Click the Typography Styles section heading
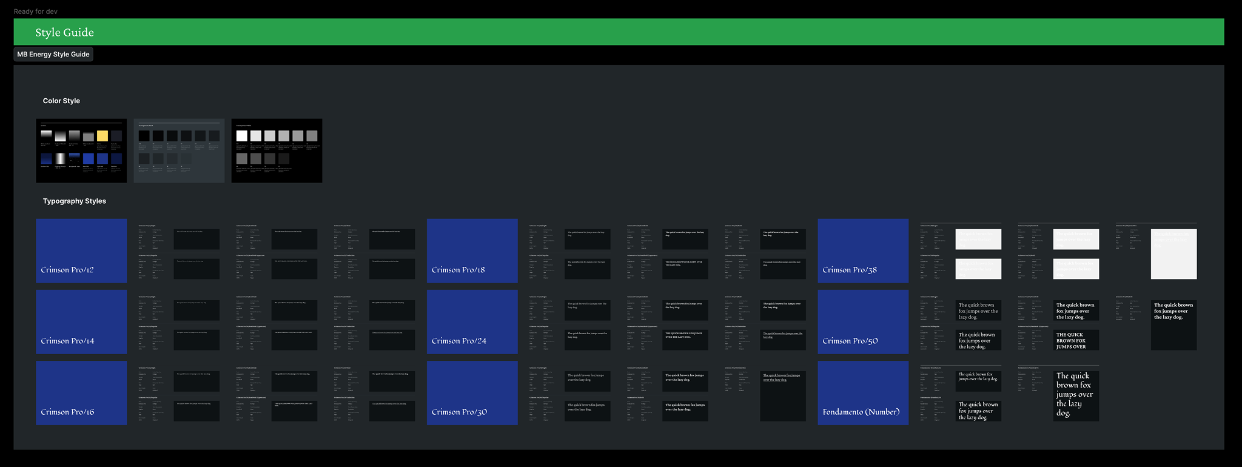 [75, 201]
